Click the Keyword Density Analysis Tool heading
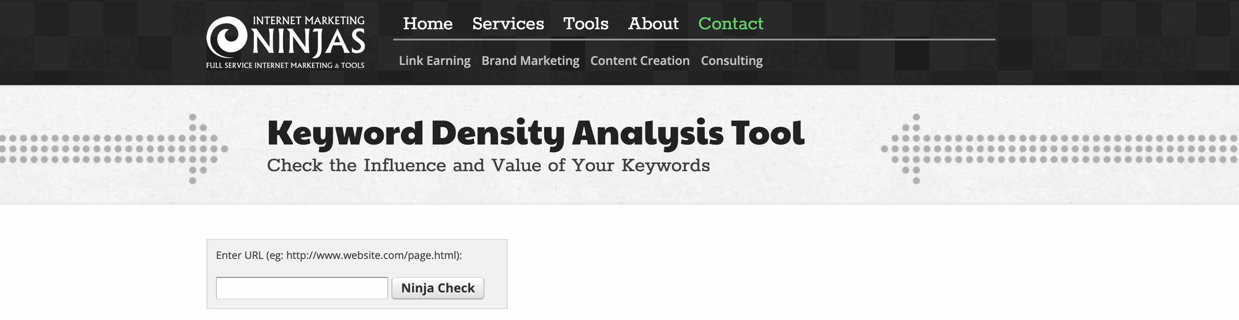The height and width of the screenshot is (320, 1239). (536, 133)
